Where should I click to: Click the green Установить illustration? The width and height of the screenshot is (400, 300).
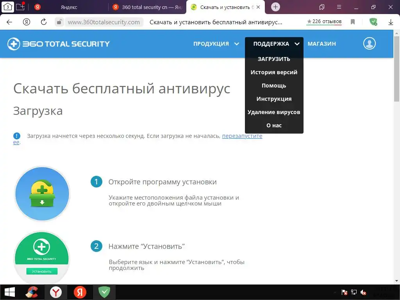click(42, 258)
